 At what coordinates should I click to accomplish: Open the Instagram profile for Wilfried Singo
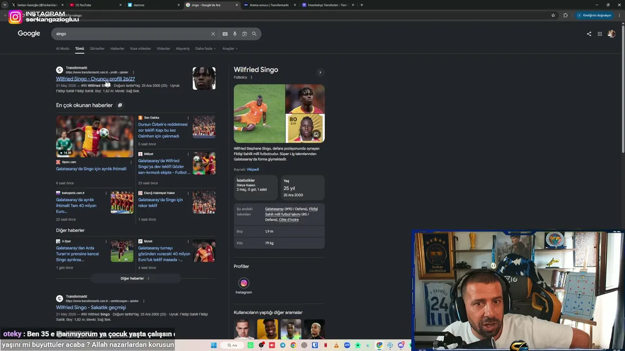(x=244, y=286)
